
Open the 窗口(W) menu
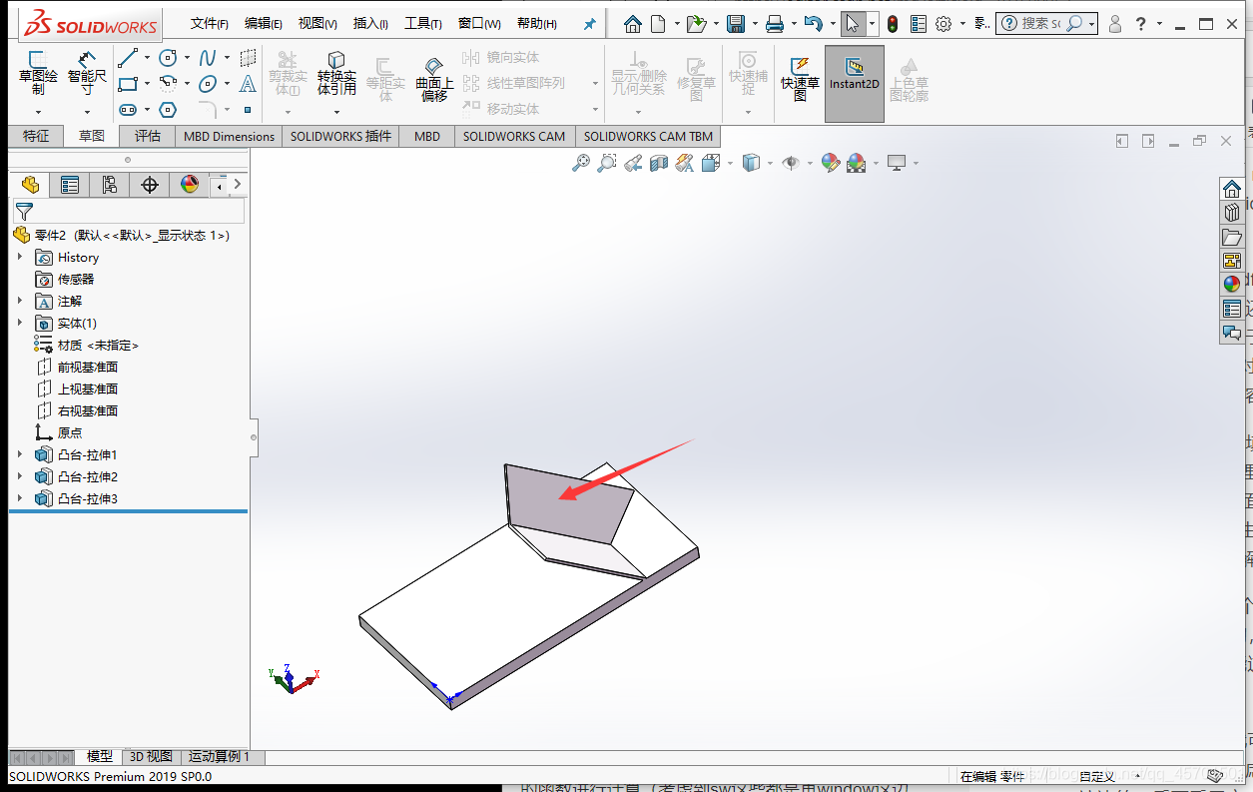479,24
